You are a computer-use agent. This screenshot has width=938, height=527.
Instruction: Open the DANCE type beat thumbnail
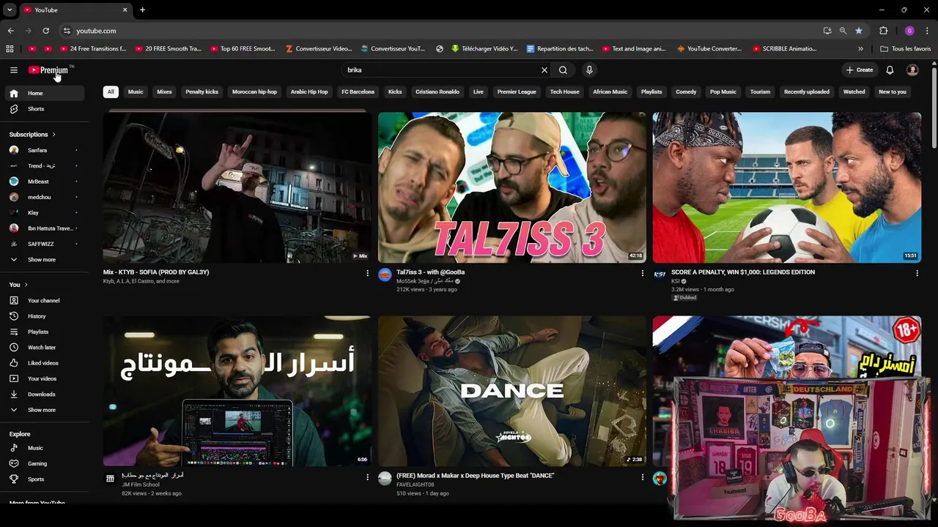click(x=512, y=391)
